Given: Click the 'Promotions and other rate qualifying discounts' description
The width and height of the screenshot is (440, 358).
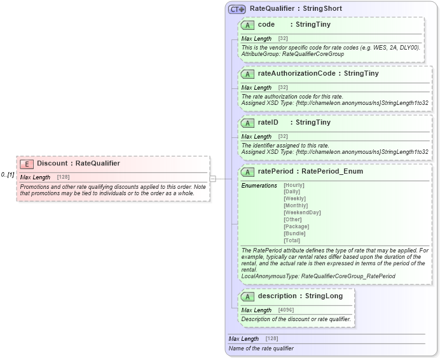Looking at the screenshot, I should pos(113,190).
